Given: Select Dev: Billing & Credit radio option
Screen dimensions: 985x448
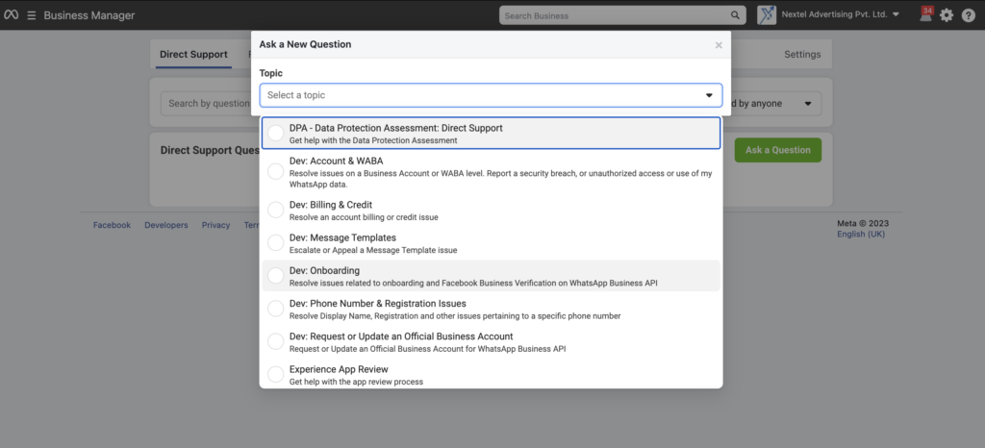Looking at the screenshot, I should [276, 211].
